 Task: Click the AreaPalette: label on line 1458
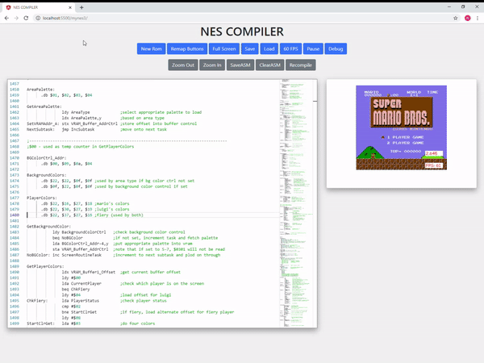40,90
